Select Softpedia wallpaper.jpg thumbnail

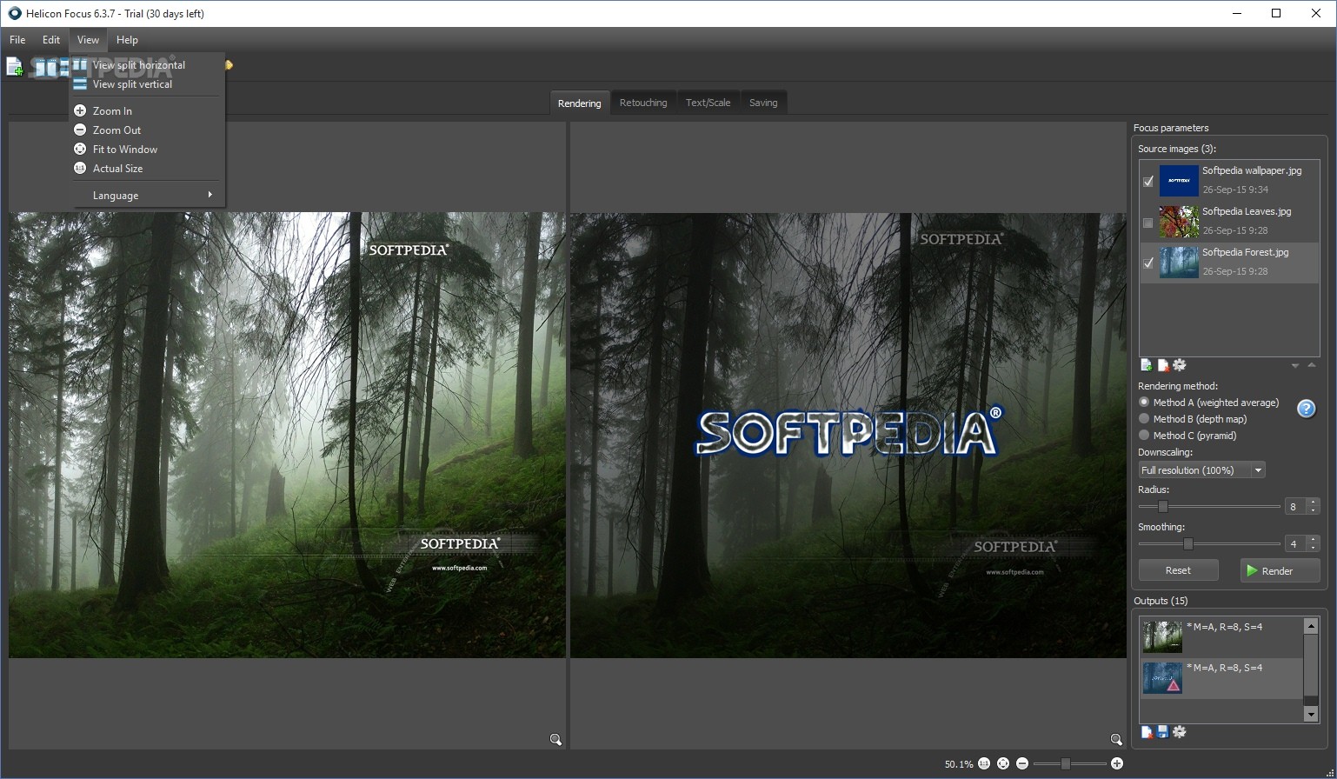coord(1179,181)
